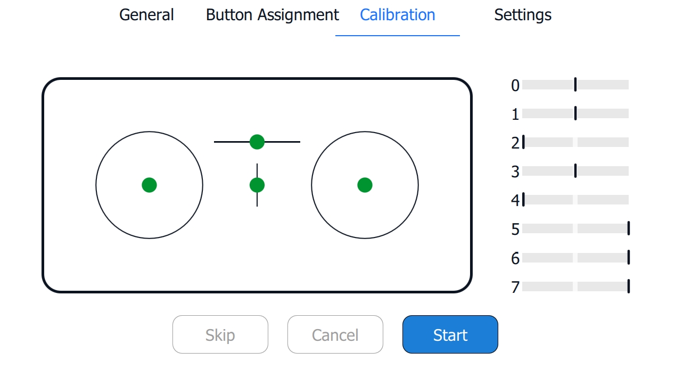675x377 pixels.
Task: Click the Start calibration button
Action: [450, 334]
